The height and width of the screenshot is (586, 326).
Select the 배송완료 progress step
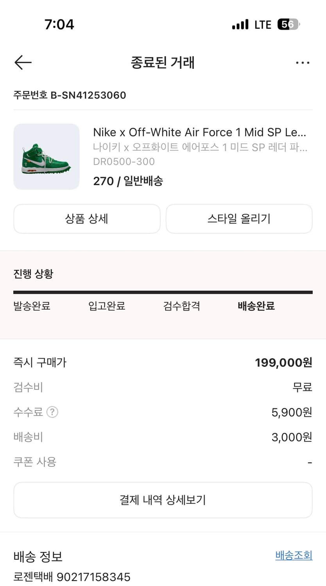pos(256,306)
